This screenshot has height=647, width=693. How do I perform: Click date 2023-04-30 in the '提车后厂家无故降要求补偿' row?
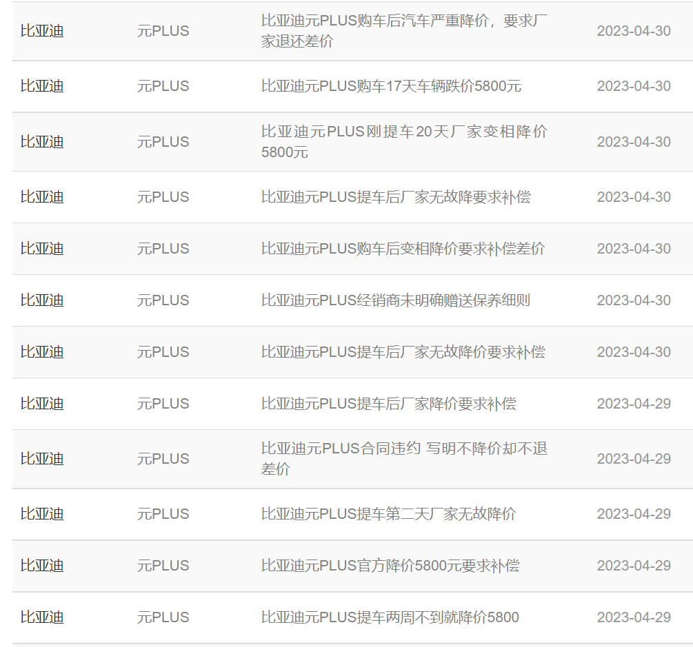634,197
